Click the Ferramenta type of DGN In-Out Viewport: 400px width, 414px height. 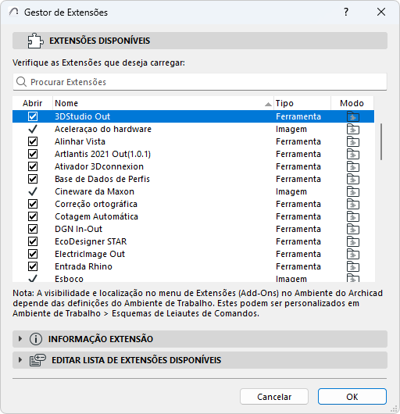[x=298, y=229]
